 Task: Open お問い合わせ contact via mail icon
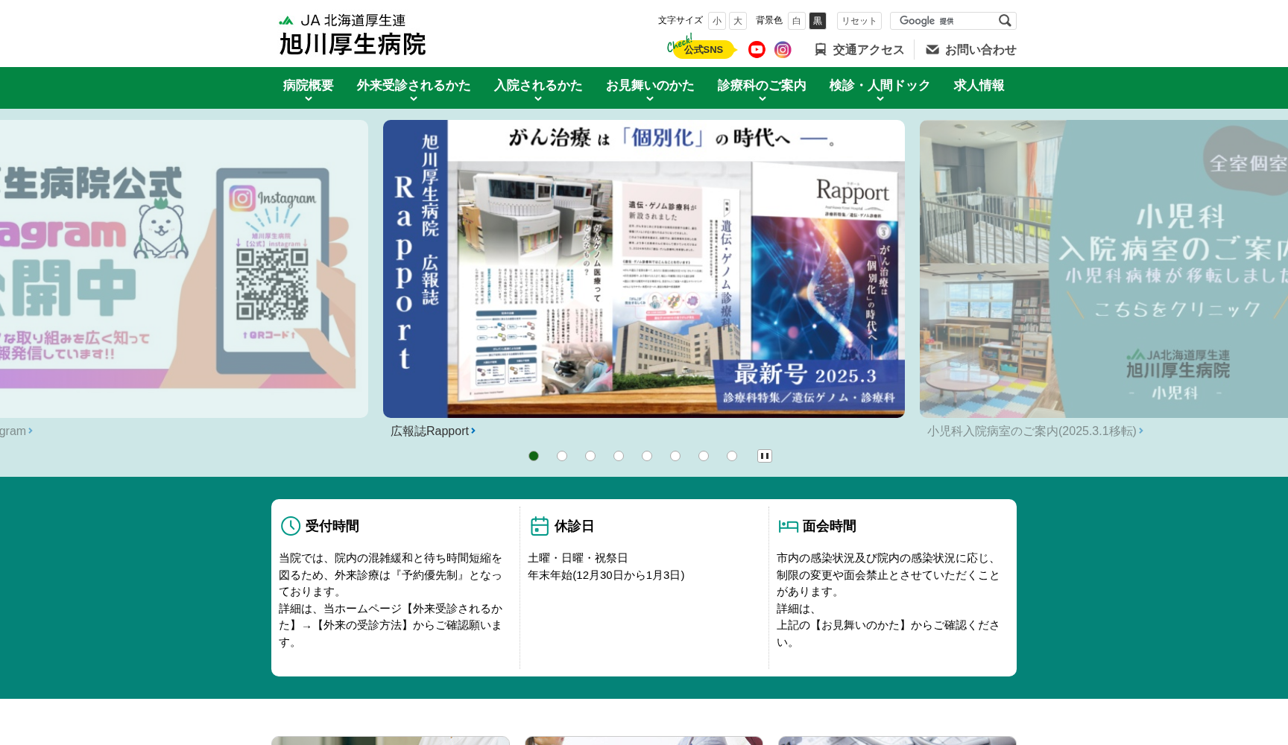932,48
